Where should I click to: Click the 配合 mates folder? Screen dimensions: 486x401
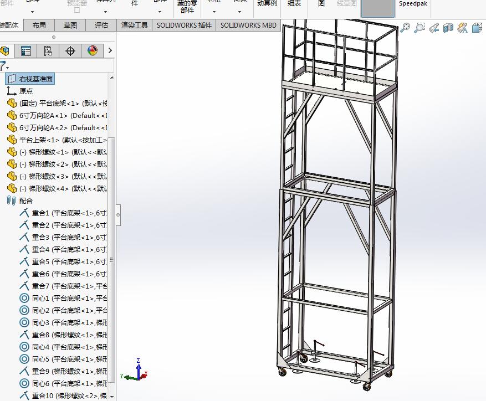coord(20,200)
